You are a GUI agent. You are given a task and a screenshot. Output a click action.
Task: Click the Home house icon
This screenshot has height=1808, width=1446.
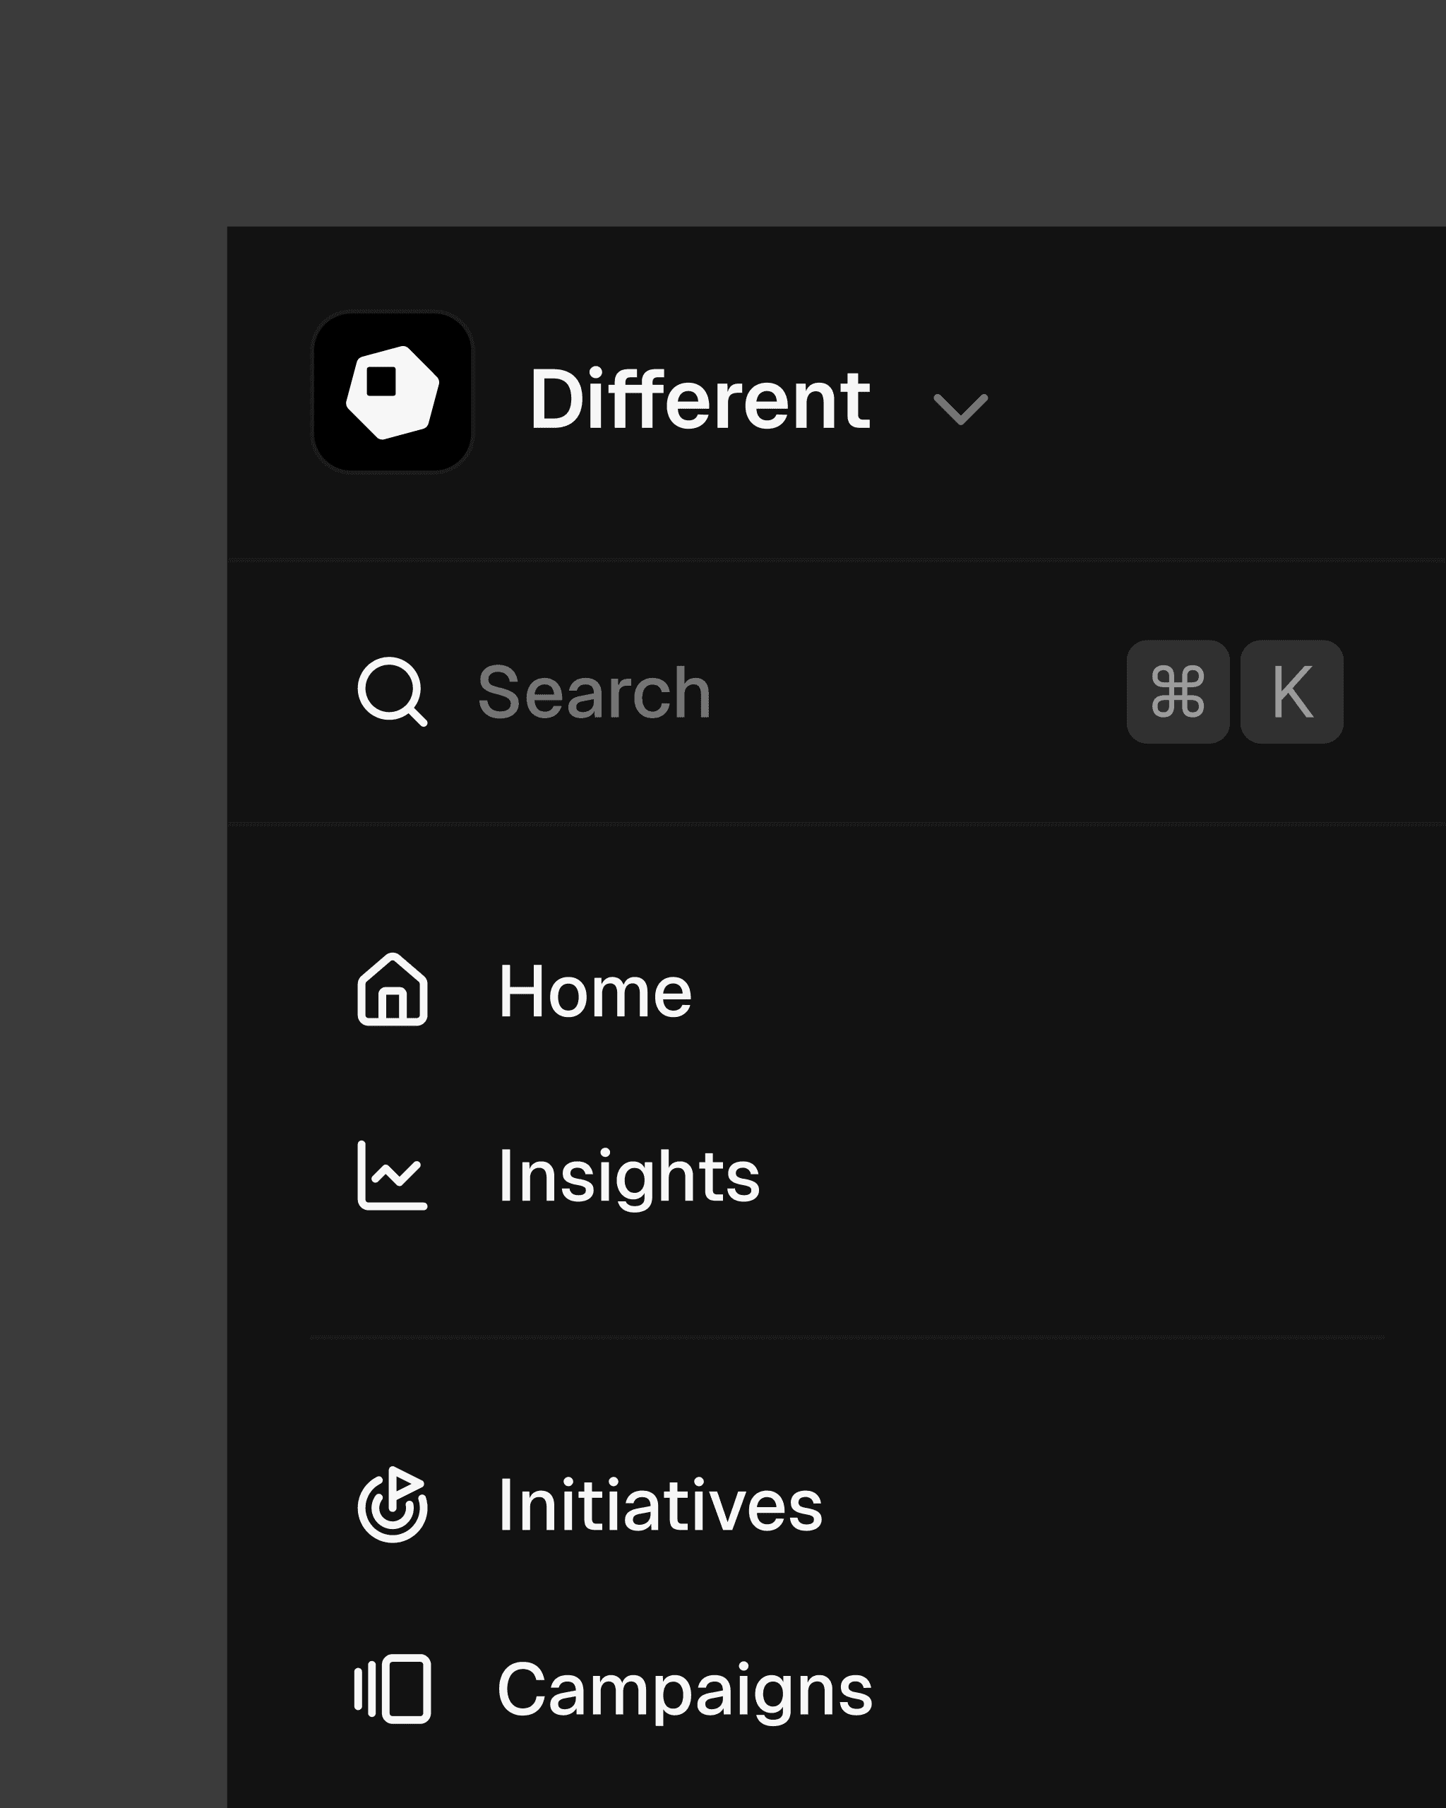pos(393,989)
